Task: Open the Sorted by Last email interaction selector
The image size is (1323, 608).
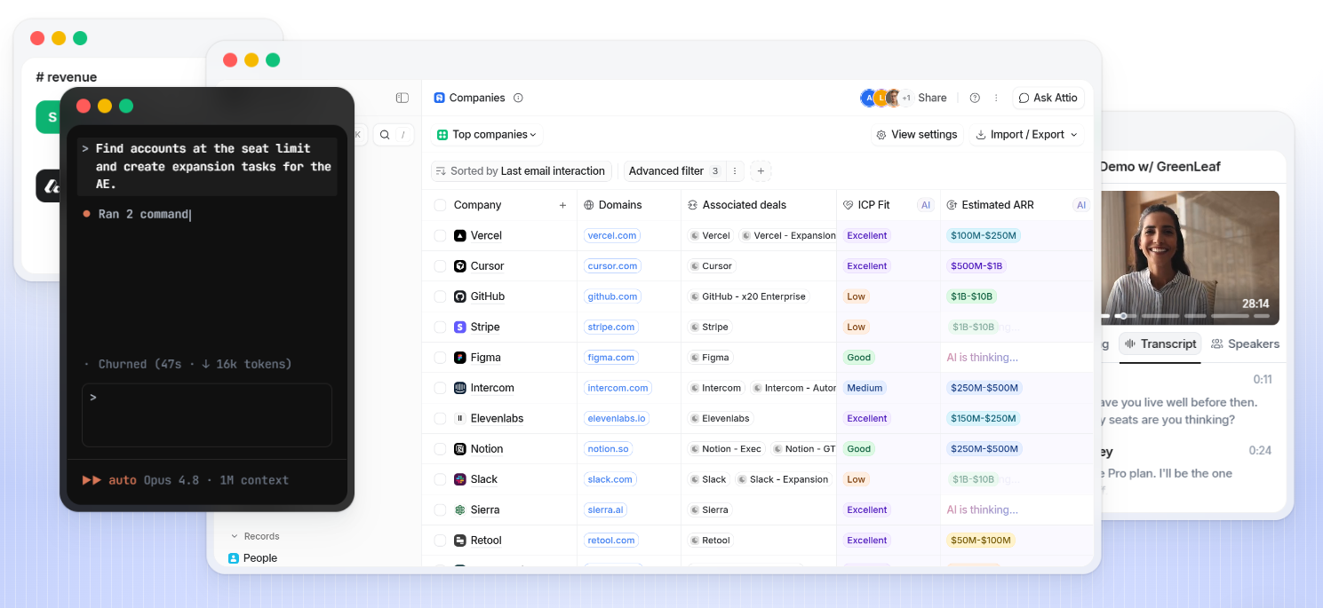Action: (x=522, y=171)
